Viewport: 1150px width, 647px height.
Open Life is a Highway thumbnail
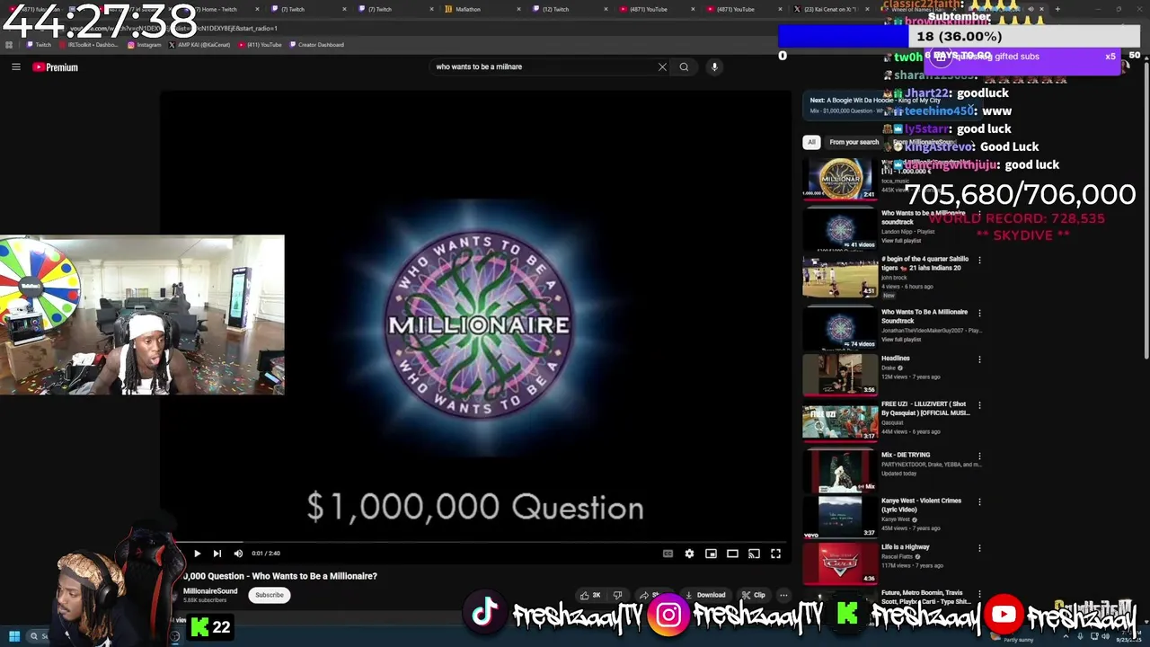(x=840, y=563)
